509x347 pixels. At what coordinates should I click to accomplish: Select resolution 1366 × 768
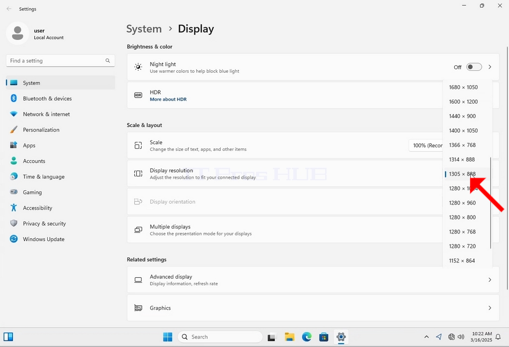click(467, 145)
